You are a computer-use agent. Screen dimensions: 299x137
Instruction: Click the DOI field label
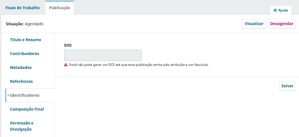click(x=68, y=45)
